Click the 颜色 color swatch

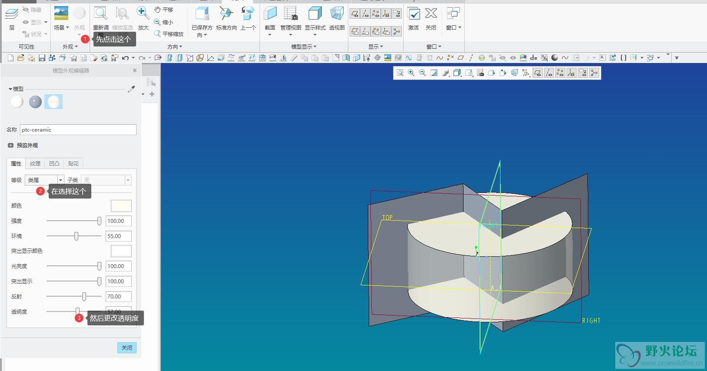coord(121,206)
